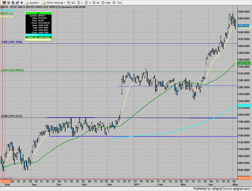Select the IDC symbol button
This screenshot has width=252, height=191.
pos(71,3)
